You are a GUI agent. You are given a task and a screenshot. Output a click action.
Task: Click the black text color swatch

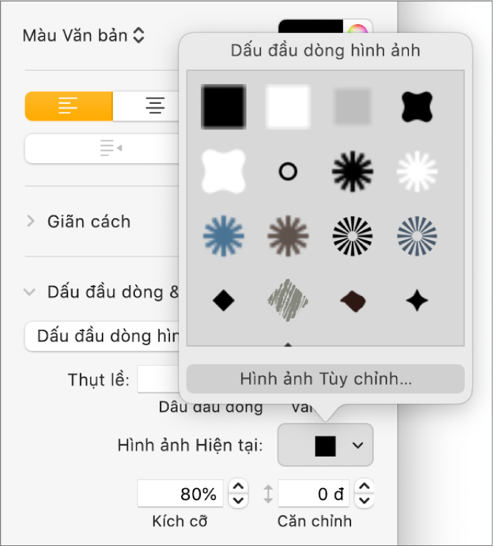[310, 29]
